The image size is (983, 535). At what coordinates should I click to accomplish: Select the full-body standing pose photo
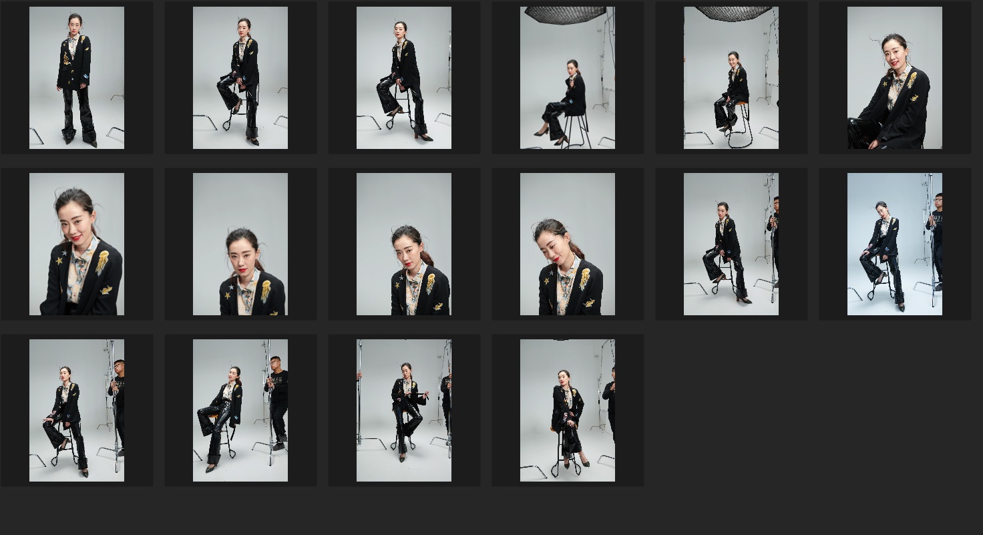[x=77, y=77]
